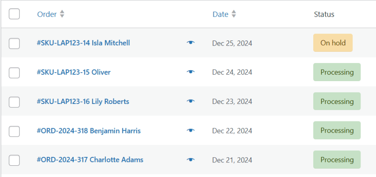Mark the Lily Roberts order checkbox
Image resolution: width=376 pixels, height=177 pixels.
point(14,102)
